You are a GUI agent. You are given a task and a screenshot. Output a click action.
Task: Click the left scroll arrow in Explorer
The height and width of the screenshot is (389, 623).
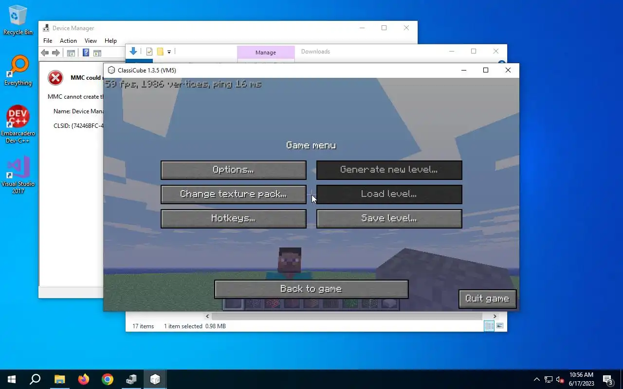click(x=207, y=316)
